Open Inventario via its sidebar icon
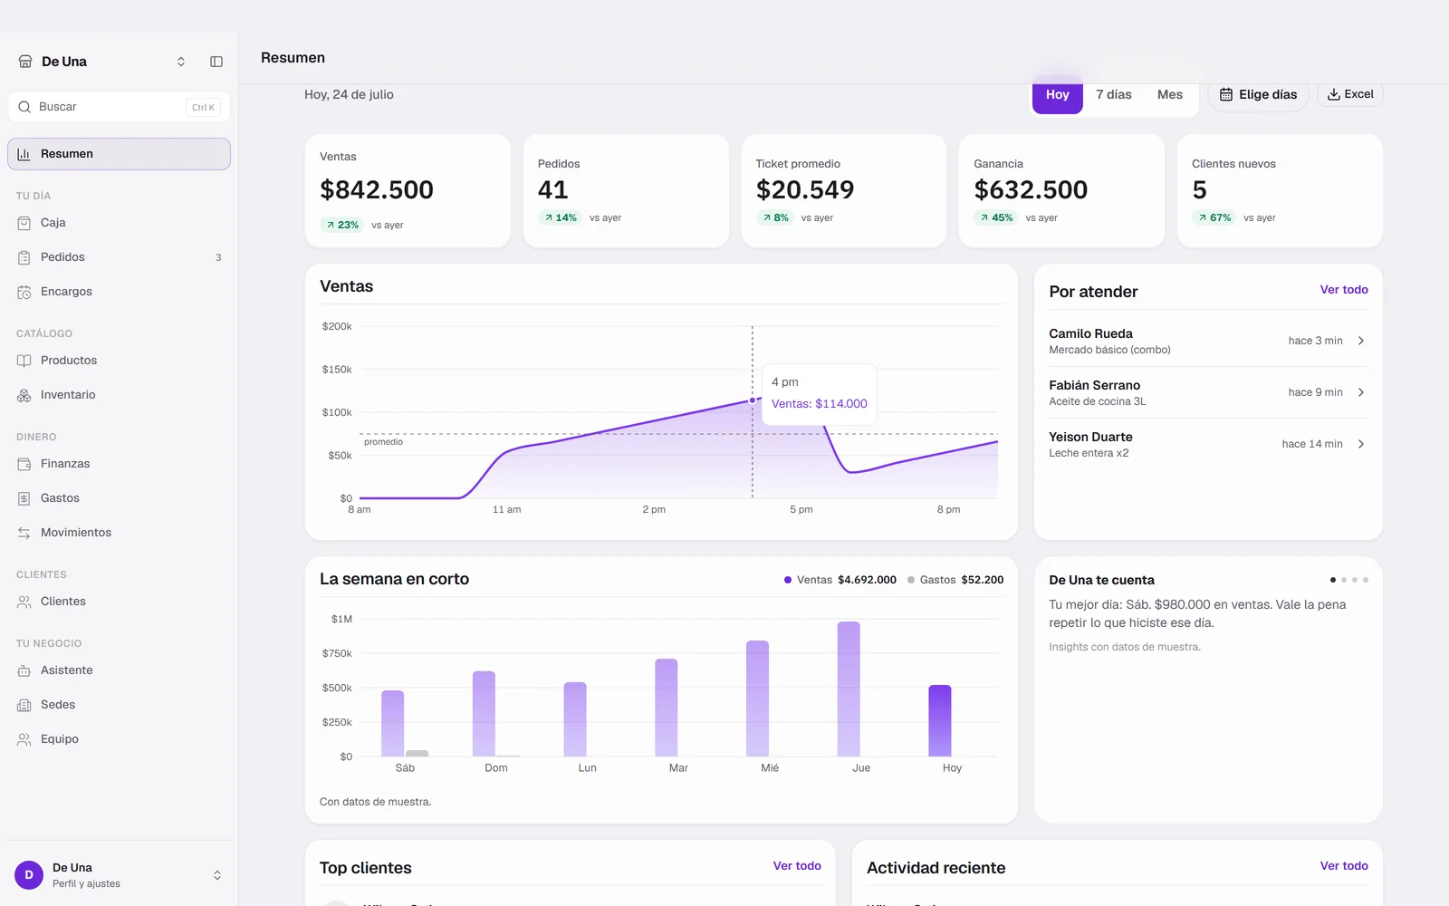 [x=24, y=395]
